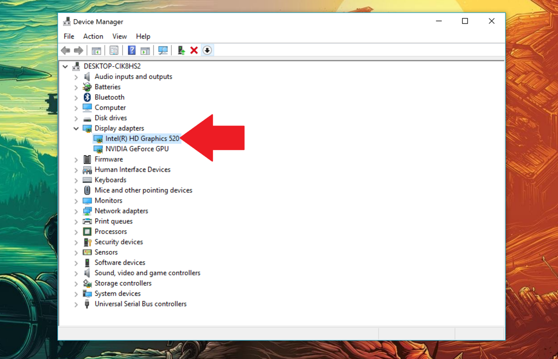Open the Properties toolbar icon
The image size is (558, 359).
(114, 50)
